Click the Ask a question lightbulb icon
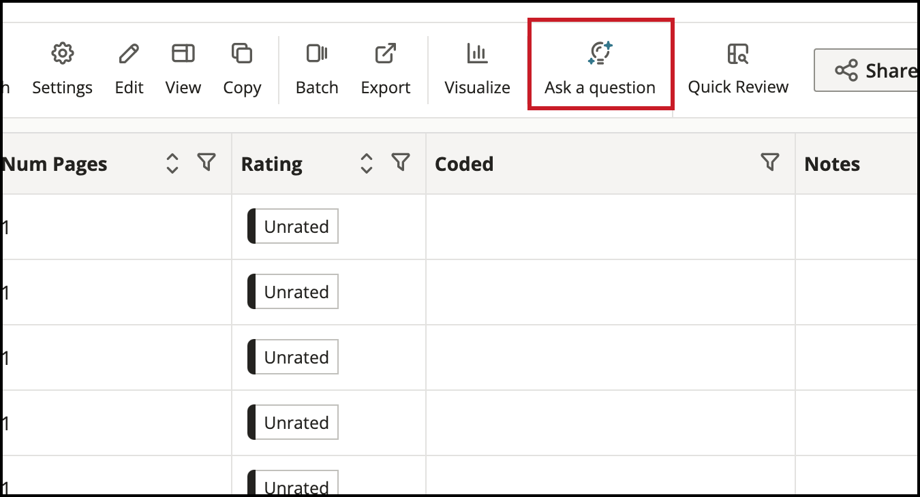 click(600, 53)
